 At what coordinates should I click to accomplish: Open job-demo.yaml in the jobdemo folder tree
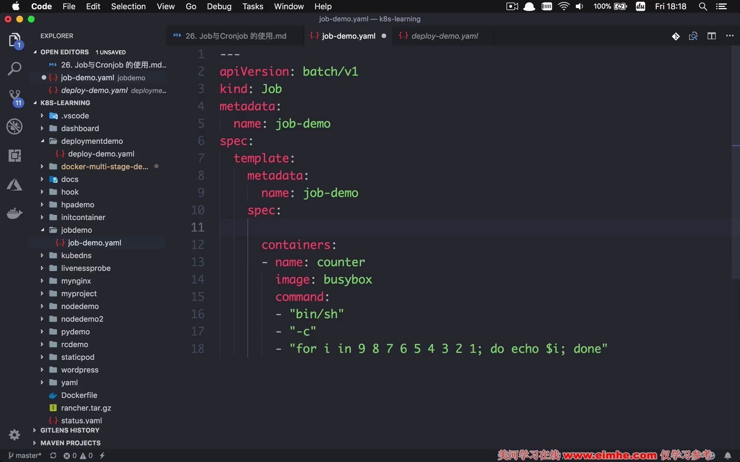point(94,243)
